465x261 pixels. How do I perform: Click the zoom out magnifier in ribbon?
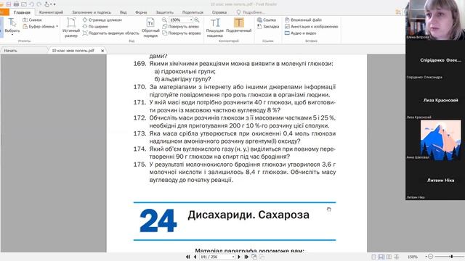click(164, 20)
